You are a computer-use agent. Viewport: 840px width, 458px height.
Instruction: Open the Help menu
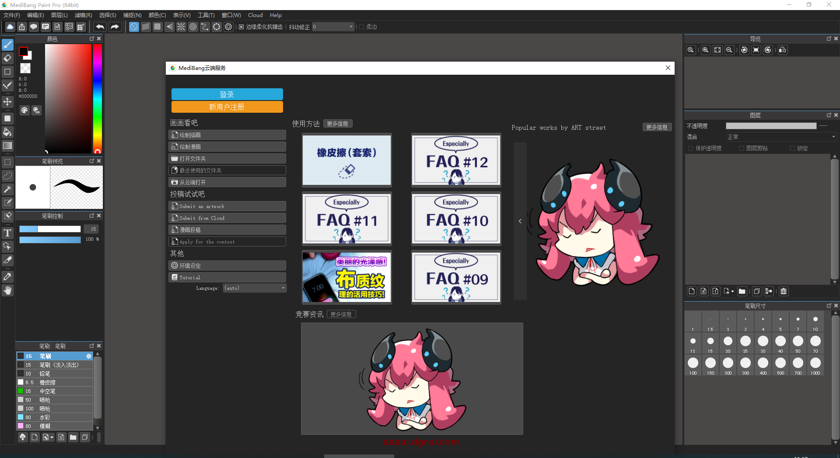point(276,15)
